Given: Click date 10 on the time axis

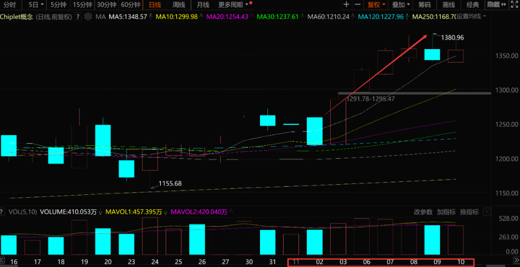Looking at the screenshot, I should (461, 262).
